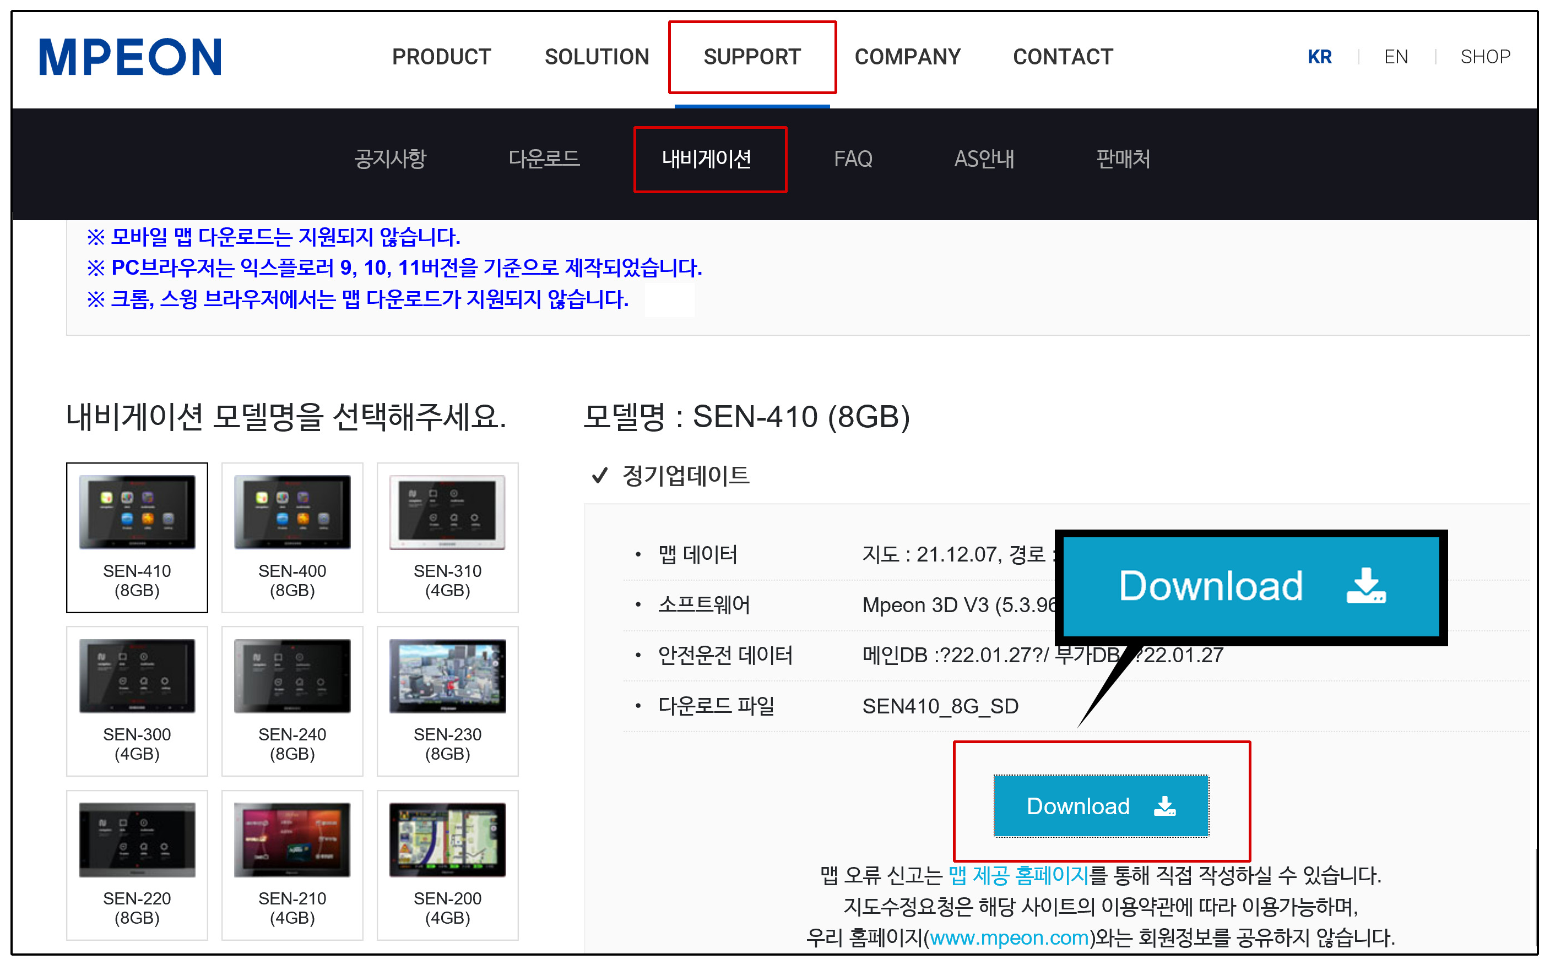Open the SOLUTION menu
Viewport: 1550px width, 965px height.
(597, 57)
